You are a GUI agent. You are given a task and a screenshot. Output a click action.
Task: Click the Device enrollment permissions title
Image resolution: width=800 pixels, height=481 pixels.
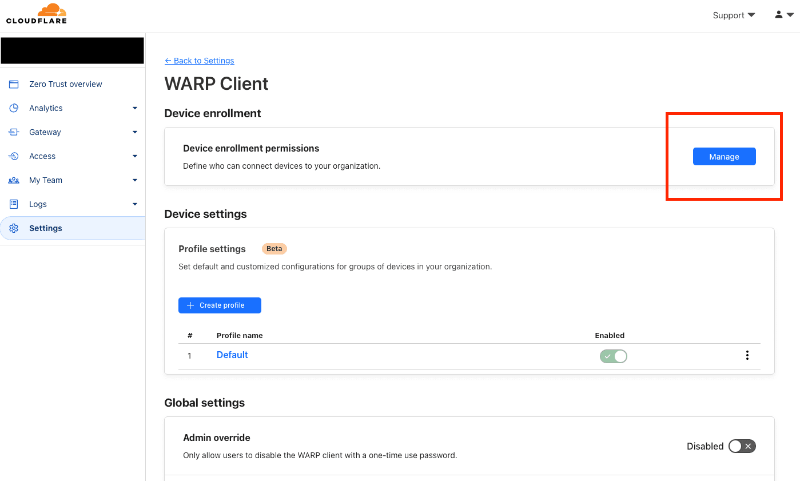251,148
